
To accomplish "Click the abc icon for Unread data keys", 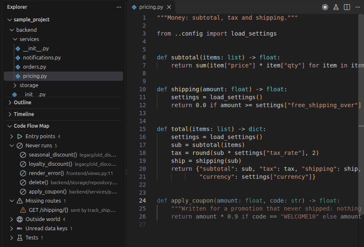I will pos(20,229).
